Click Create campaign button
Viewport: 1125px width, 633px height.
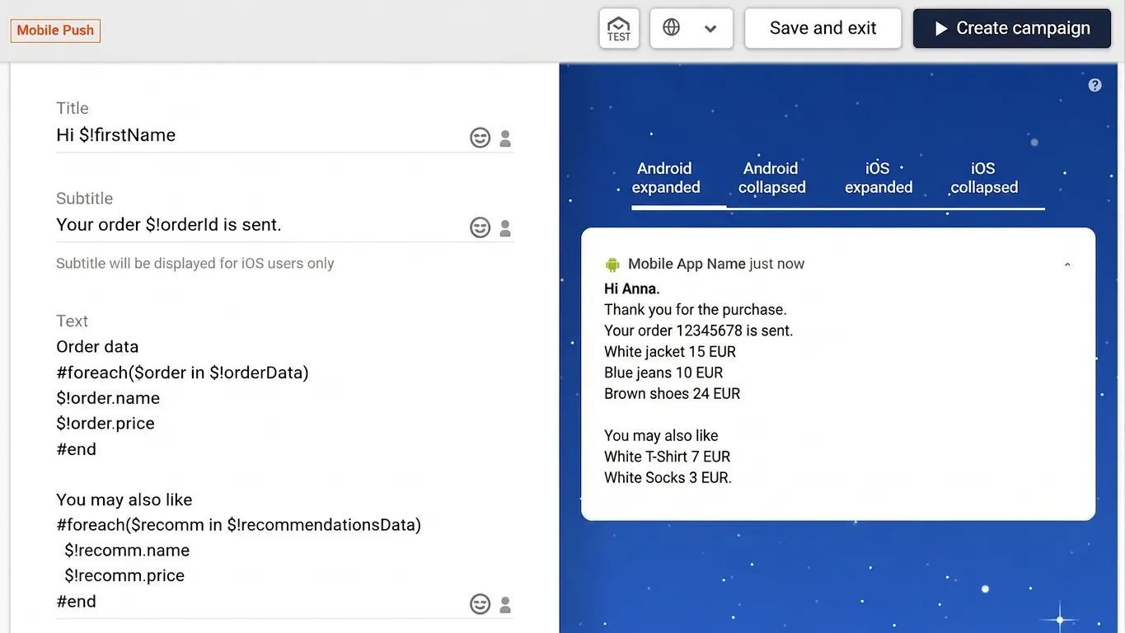tap(1012, 28)
